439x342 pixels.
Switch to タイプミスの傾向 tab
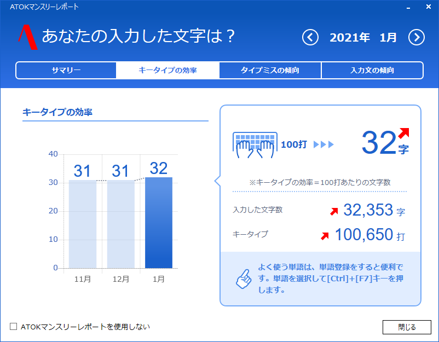coord(270,71)
